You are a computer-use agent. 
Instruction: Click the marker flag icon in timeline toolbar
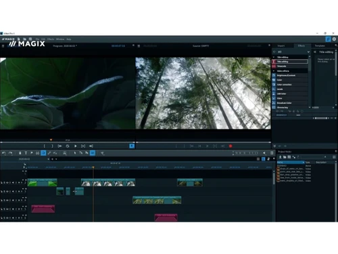[x=32, y=153]
